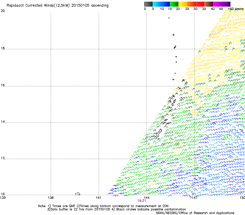Click the red 30-35 knots legend swatch
The image size is (245, 215).
pos(200,4)
